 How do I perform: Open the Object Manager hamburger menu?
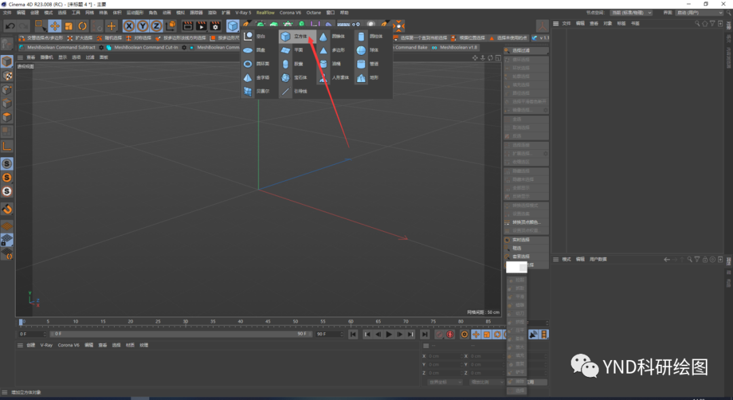click(556, 23)
